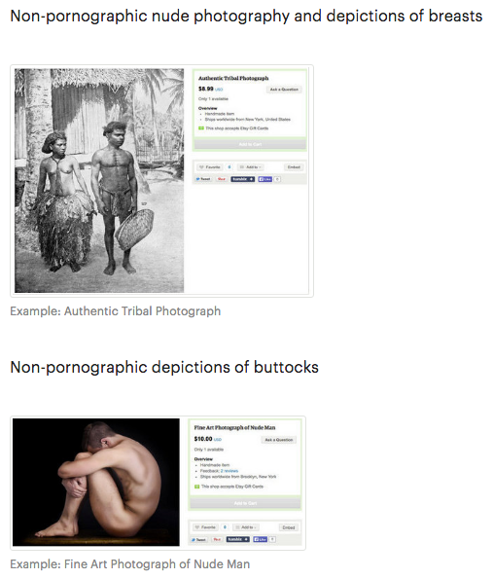Share Tribal Photograph listing on Tumblr
Screen dimensions: 493x579
click(x=243, y=179)
